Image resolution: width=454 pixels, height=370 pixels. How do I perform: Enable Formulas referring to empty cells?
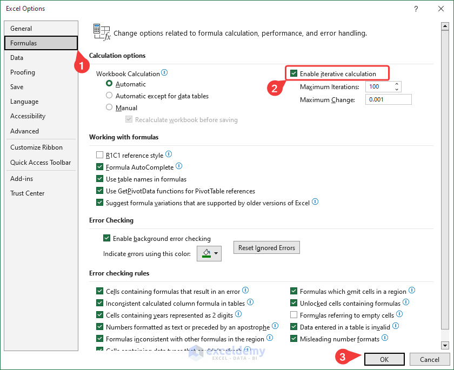(x=293, y=314)
